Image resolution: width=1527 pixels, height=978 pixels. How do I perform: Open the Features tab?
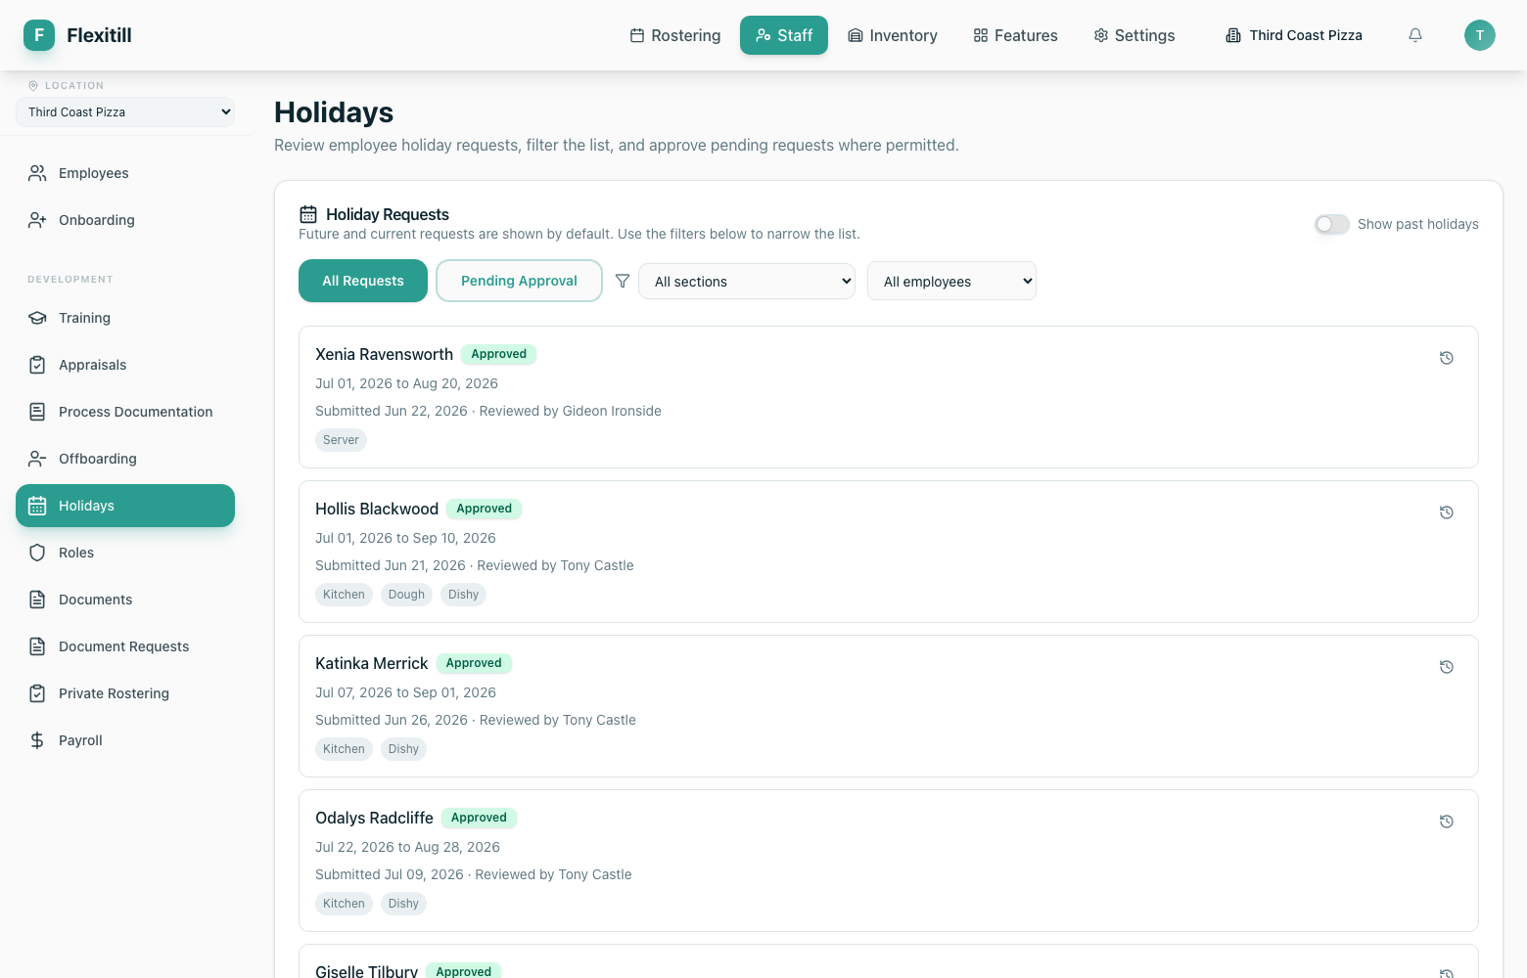tap(1015, 35)
